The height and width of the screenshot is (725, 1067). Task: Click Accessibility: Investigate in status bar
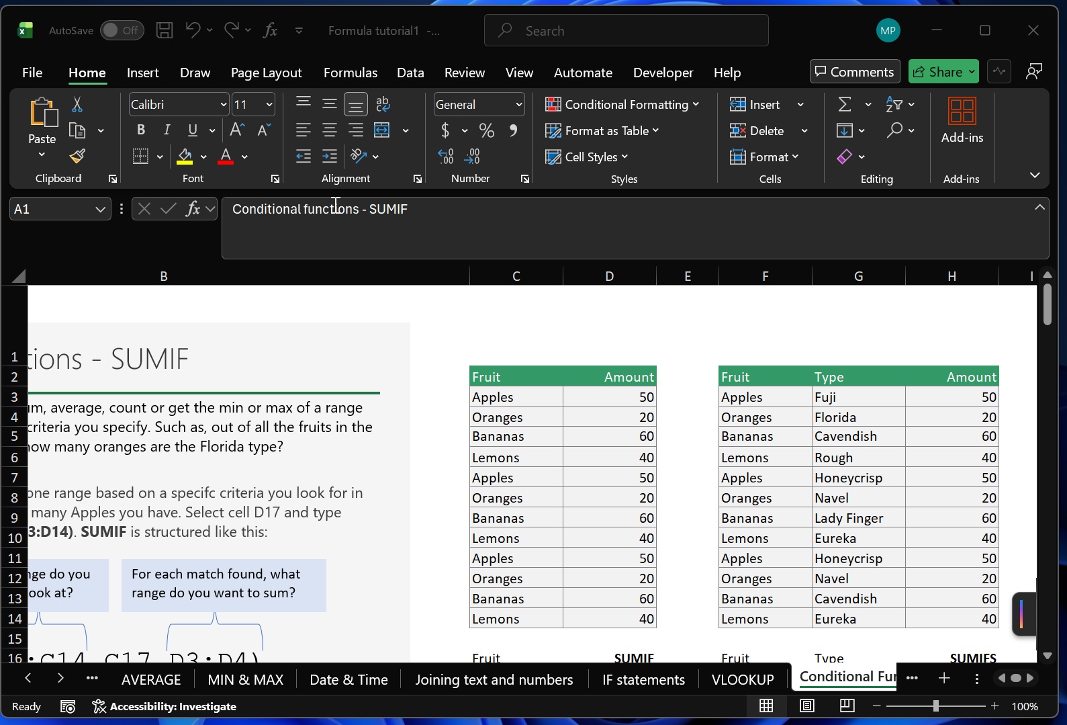click(165, 706)
